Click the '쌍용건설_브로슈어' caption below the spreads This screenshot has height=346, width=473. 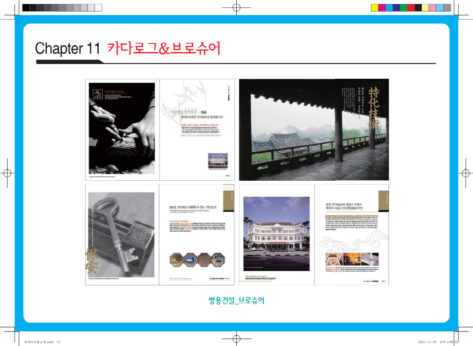(236, 300)
